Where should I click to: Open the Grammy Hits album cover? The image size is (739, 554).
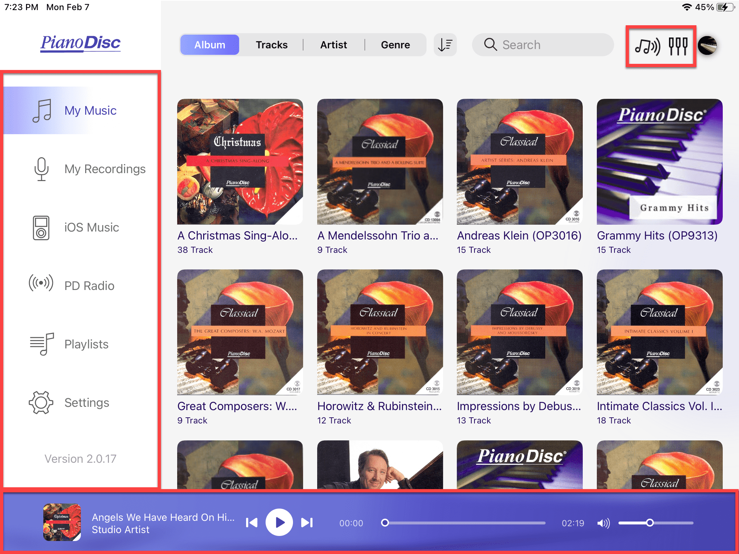(659, 162)
